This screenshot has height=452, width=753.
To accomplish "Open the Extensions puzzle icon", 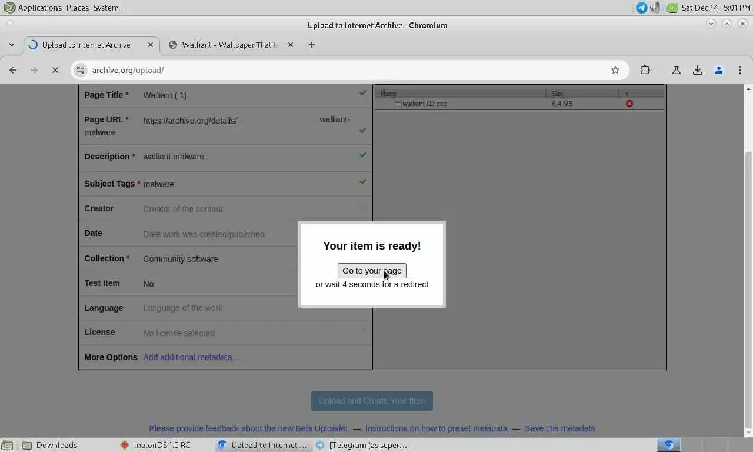I will pyautogui.click(x=645, y=70).
